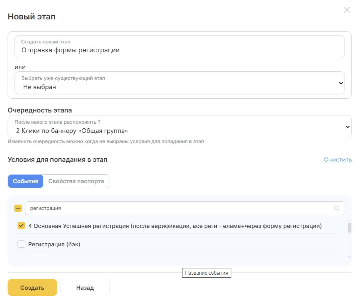The height and width of the screenshot is (298, 358).
Task: Click the Очередность этапа heading
Action: 40,110
